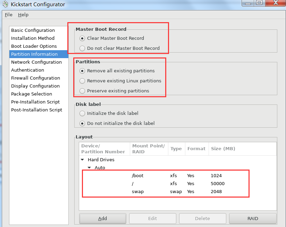Open the Help menu
Image resolution: width=286 pixels, height=227 pixels.
click(x=23, y=15)
